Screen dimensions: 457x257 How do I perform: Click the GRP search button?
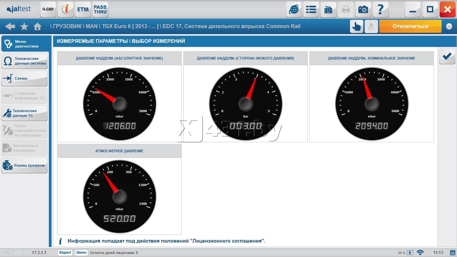pyautogui.click(x=48, y=9)
